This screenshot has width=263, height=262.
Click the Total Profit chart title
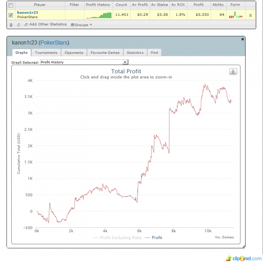(x=126, y=71)
